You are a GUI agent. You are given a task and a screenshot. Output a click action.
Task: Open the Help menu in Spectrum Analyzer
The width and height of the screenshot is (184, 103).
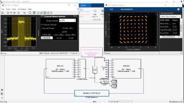30,9
